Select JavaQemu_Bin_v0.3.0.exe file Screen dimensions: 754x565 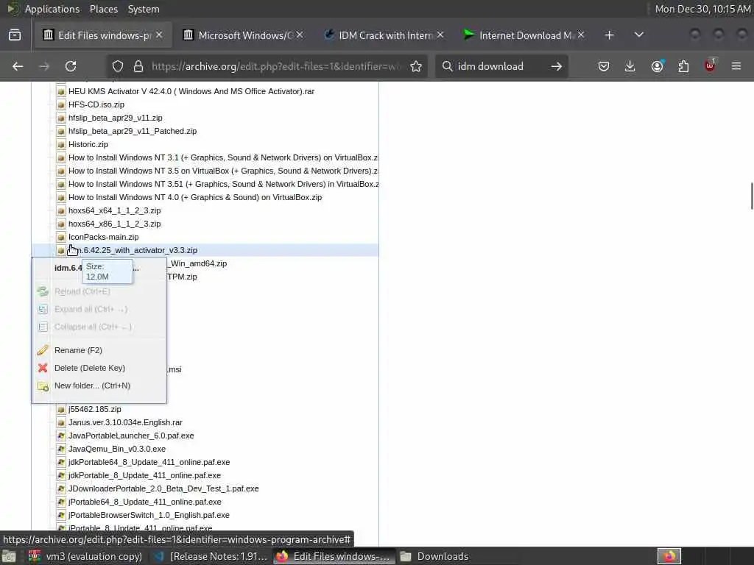[x=117, y=449]
